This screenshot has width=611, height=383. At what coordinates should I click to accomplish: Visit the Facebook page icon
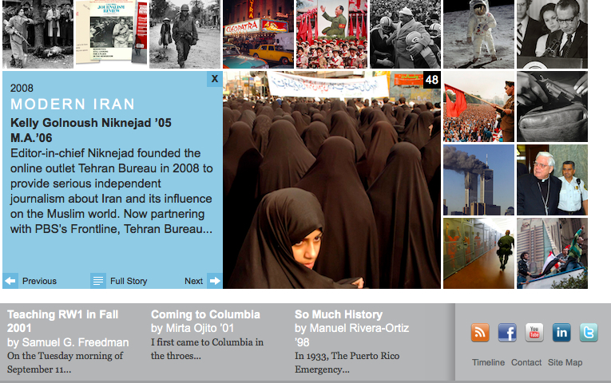coord(507,333)
